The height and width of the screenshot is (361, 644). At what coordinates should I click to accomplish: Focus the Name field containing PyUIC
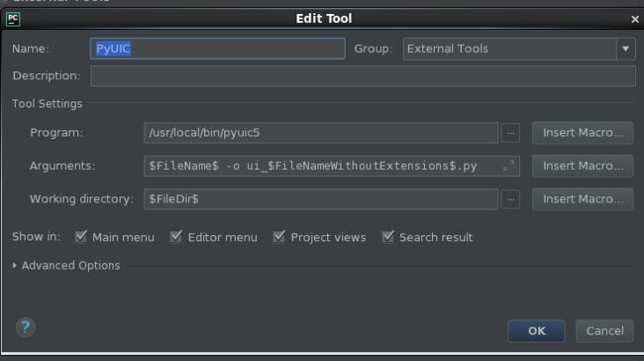(218, 49)
